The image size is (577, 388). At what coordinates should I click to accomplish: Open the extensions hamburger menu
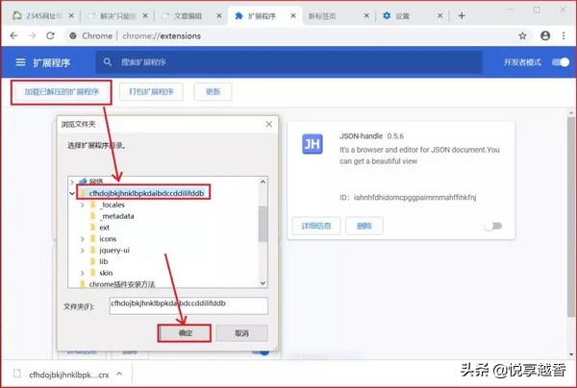click(20, 62)
